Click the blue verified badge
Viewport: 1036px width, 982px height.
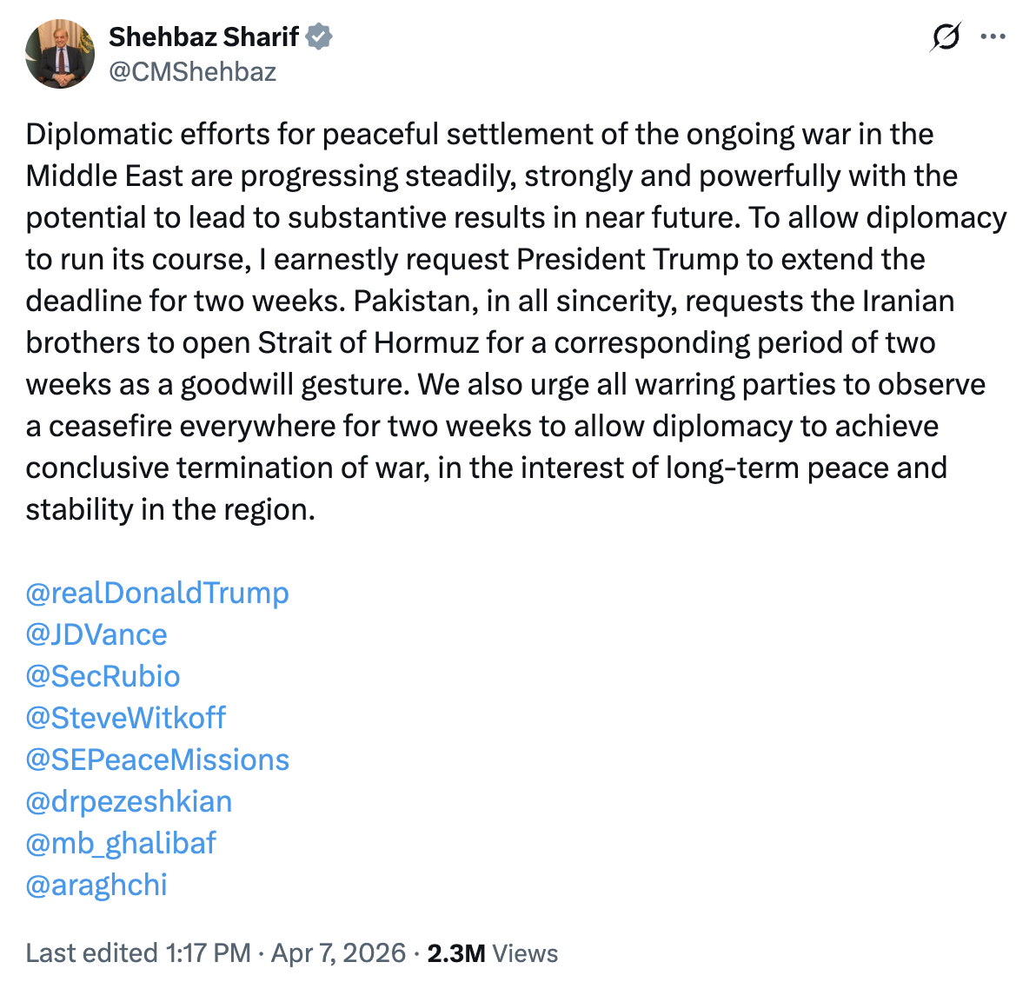tap(319, 37)
